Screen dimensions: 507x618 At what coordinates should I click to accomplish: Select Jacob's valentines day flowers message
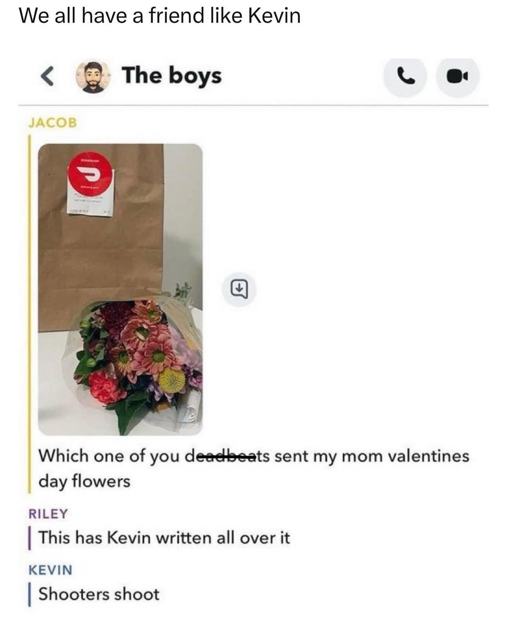click(254, 468)
